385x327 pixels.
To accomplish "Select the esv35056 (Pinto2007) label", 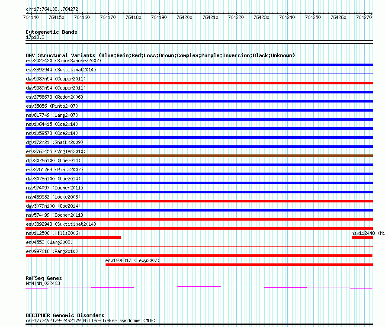I will (x=52, y=106).
